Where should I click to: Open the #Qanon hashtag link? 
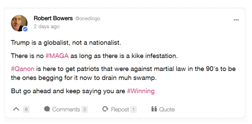click(x=23, y=69)
